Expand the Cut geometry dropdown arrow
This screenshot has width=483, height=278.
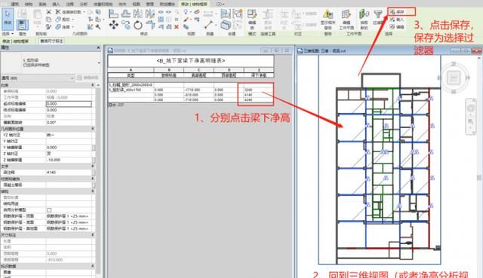[x=73, y=20]
